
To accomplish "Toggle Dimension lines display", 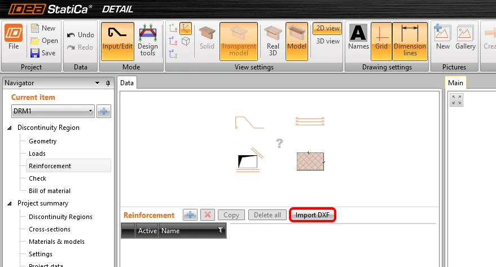I will 410,41.
